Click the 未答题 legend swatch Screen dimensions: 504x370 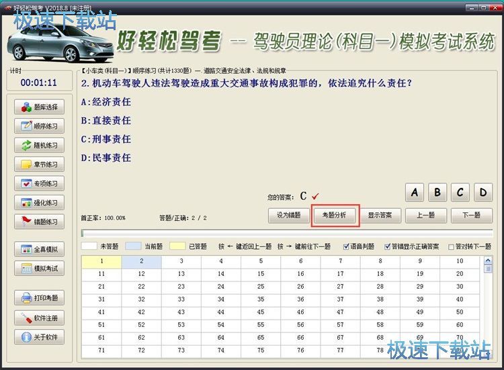click(x=89, y=246)
